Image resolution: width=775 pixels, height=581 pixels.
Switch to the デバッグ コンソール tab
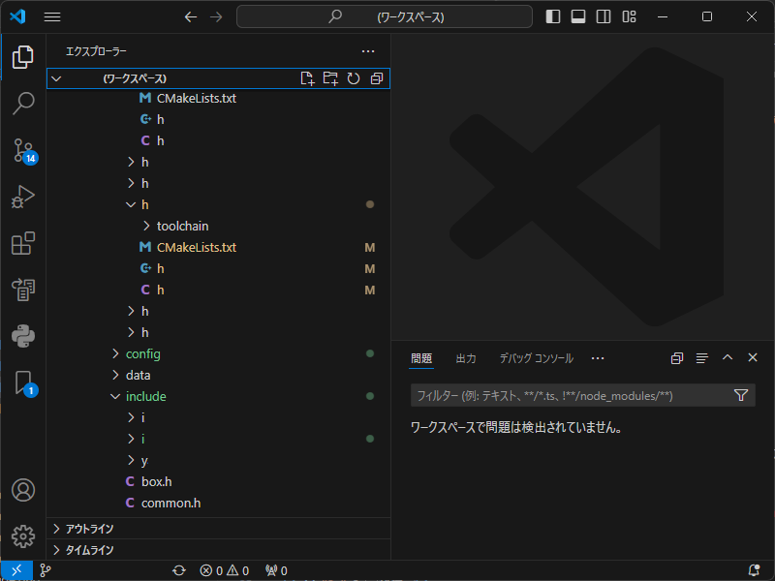537,358
